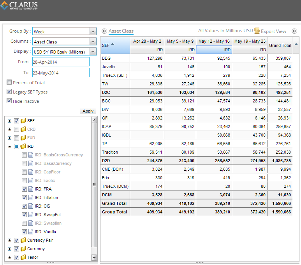Click the May 12 - May 16 column header
The image size is (301, 265).
tap(214, 41)
